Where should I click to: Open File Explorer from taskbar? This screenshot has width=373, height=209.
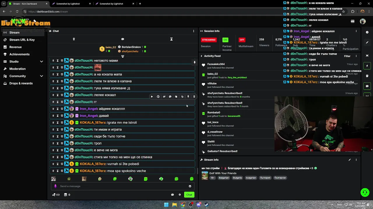point(174,205)
